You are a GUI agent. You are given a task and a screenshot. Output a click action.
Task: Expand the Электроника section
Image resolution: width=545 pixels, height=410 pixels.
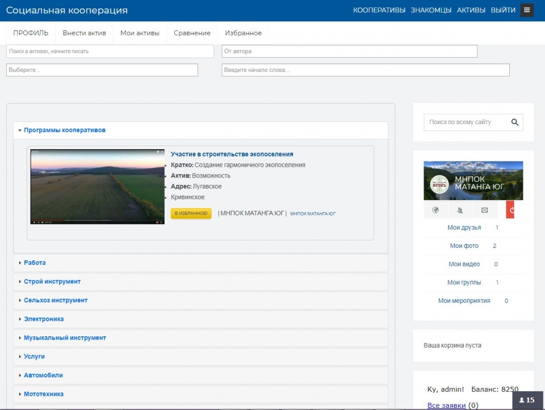pyautogui.click(x=200, y=319)
